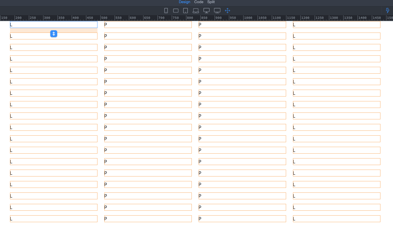
Task: Activate the blue four-arrow free-size icon
Action: (228, 11)
